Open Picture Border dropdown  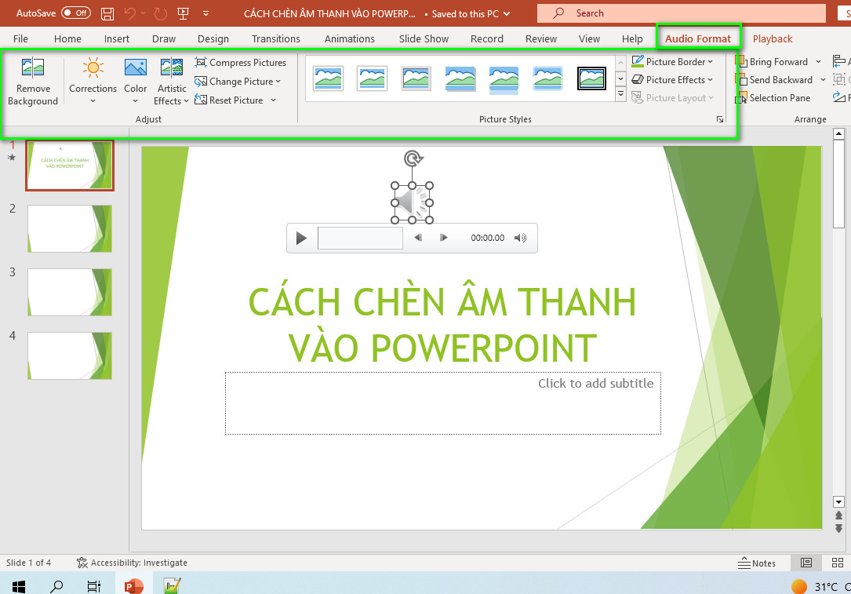point(672,61)
